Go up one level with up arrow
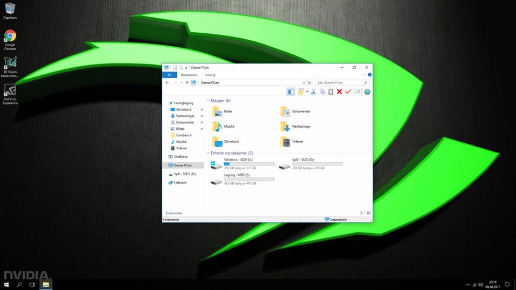Image resolution: width=516 pixels, height=290 pixels. [x=187, y=83]
